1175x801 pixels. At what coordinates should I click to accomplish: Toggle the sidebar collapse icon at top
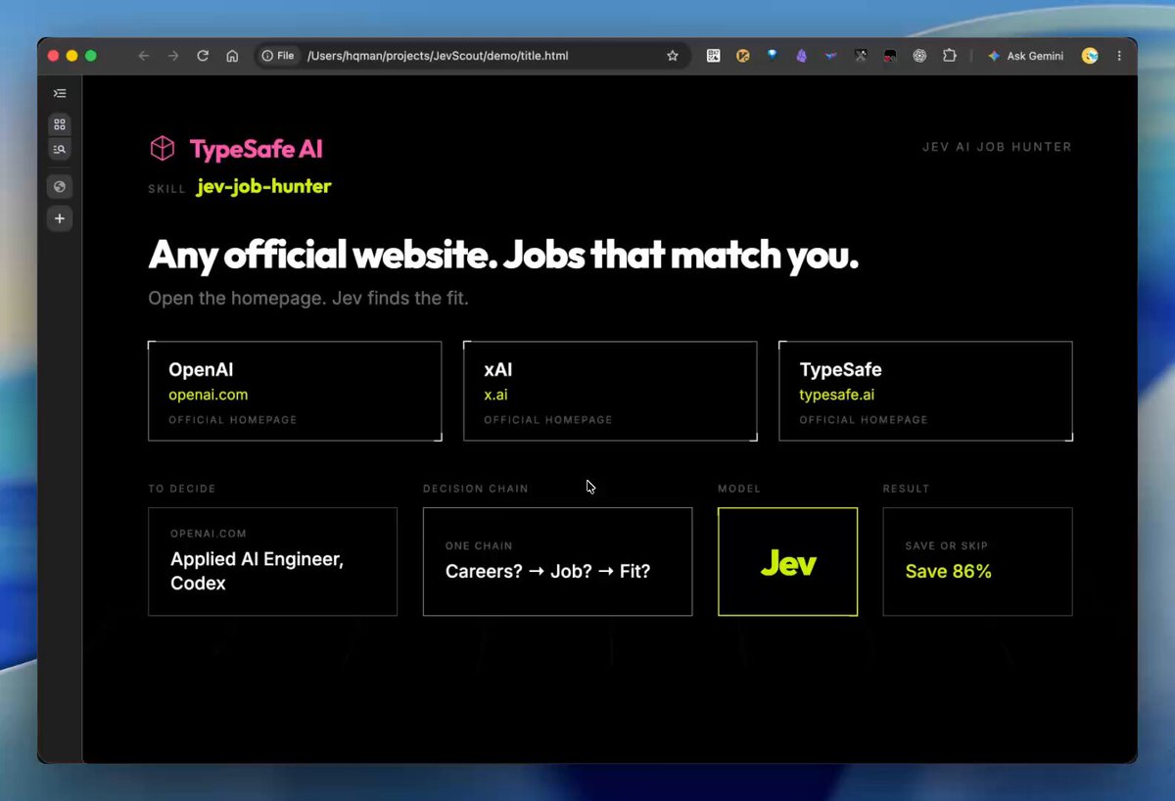pyautogui.click(x=60, y=93)
